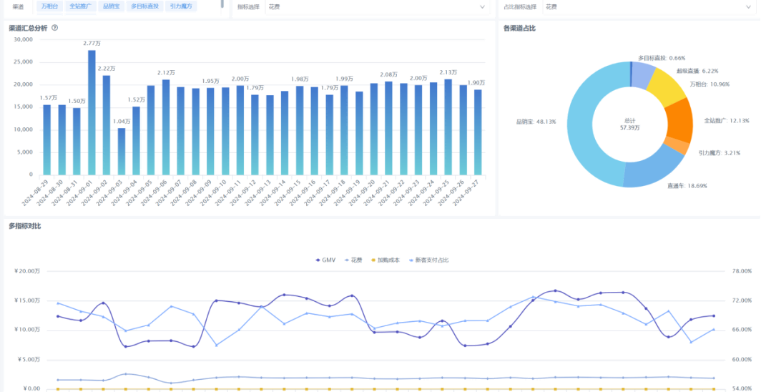Click the 2024-09-02 bar labeled 2.22万
Viewport: 761px width, 392px height.
107,125
